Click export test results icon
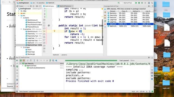 pos(50,60)
